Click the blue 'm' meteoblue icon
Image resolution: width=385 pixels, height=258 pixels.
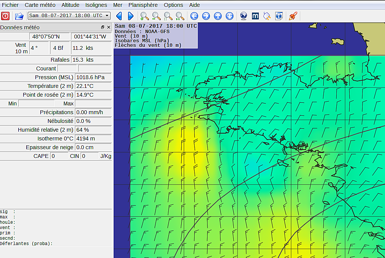coord(255,16)
